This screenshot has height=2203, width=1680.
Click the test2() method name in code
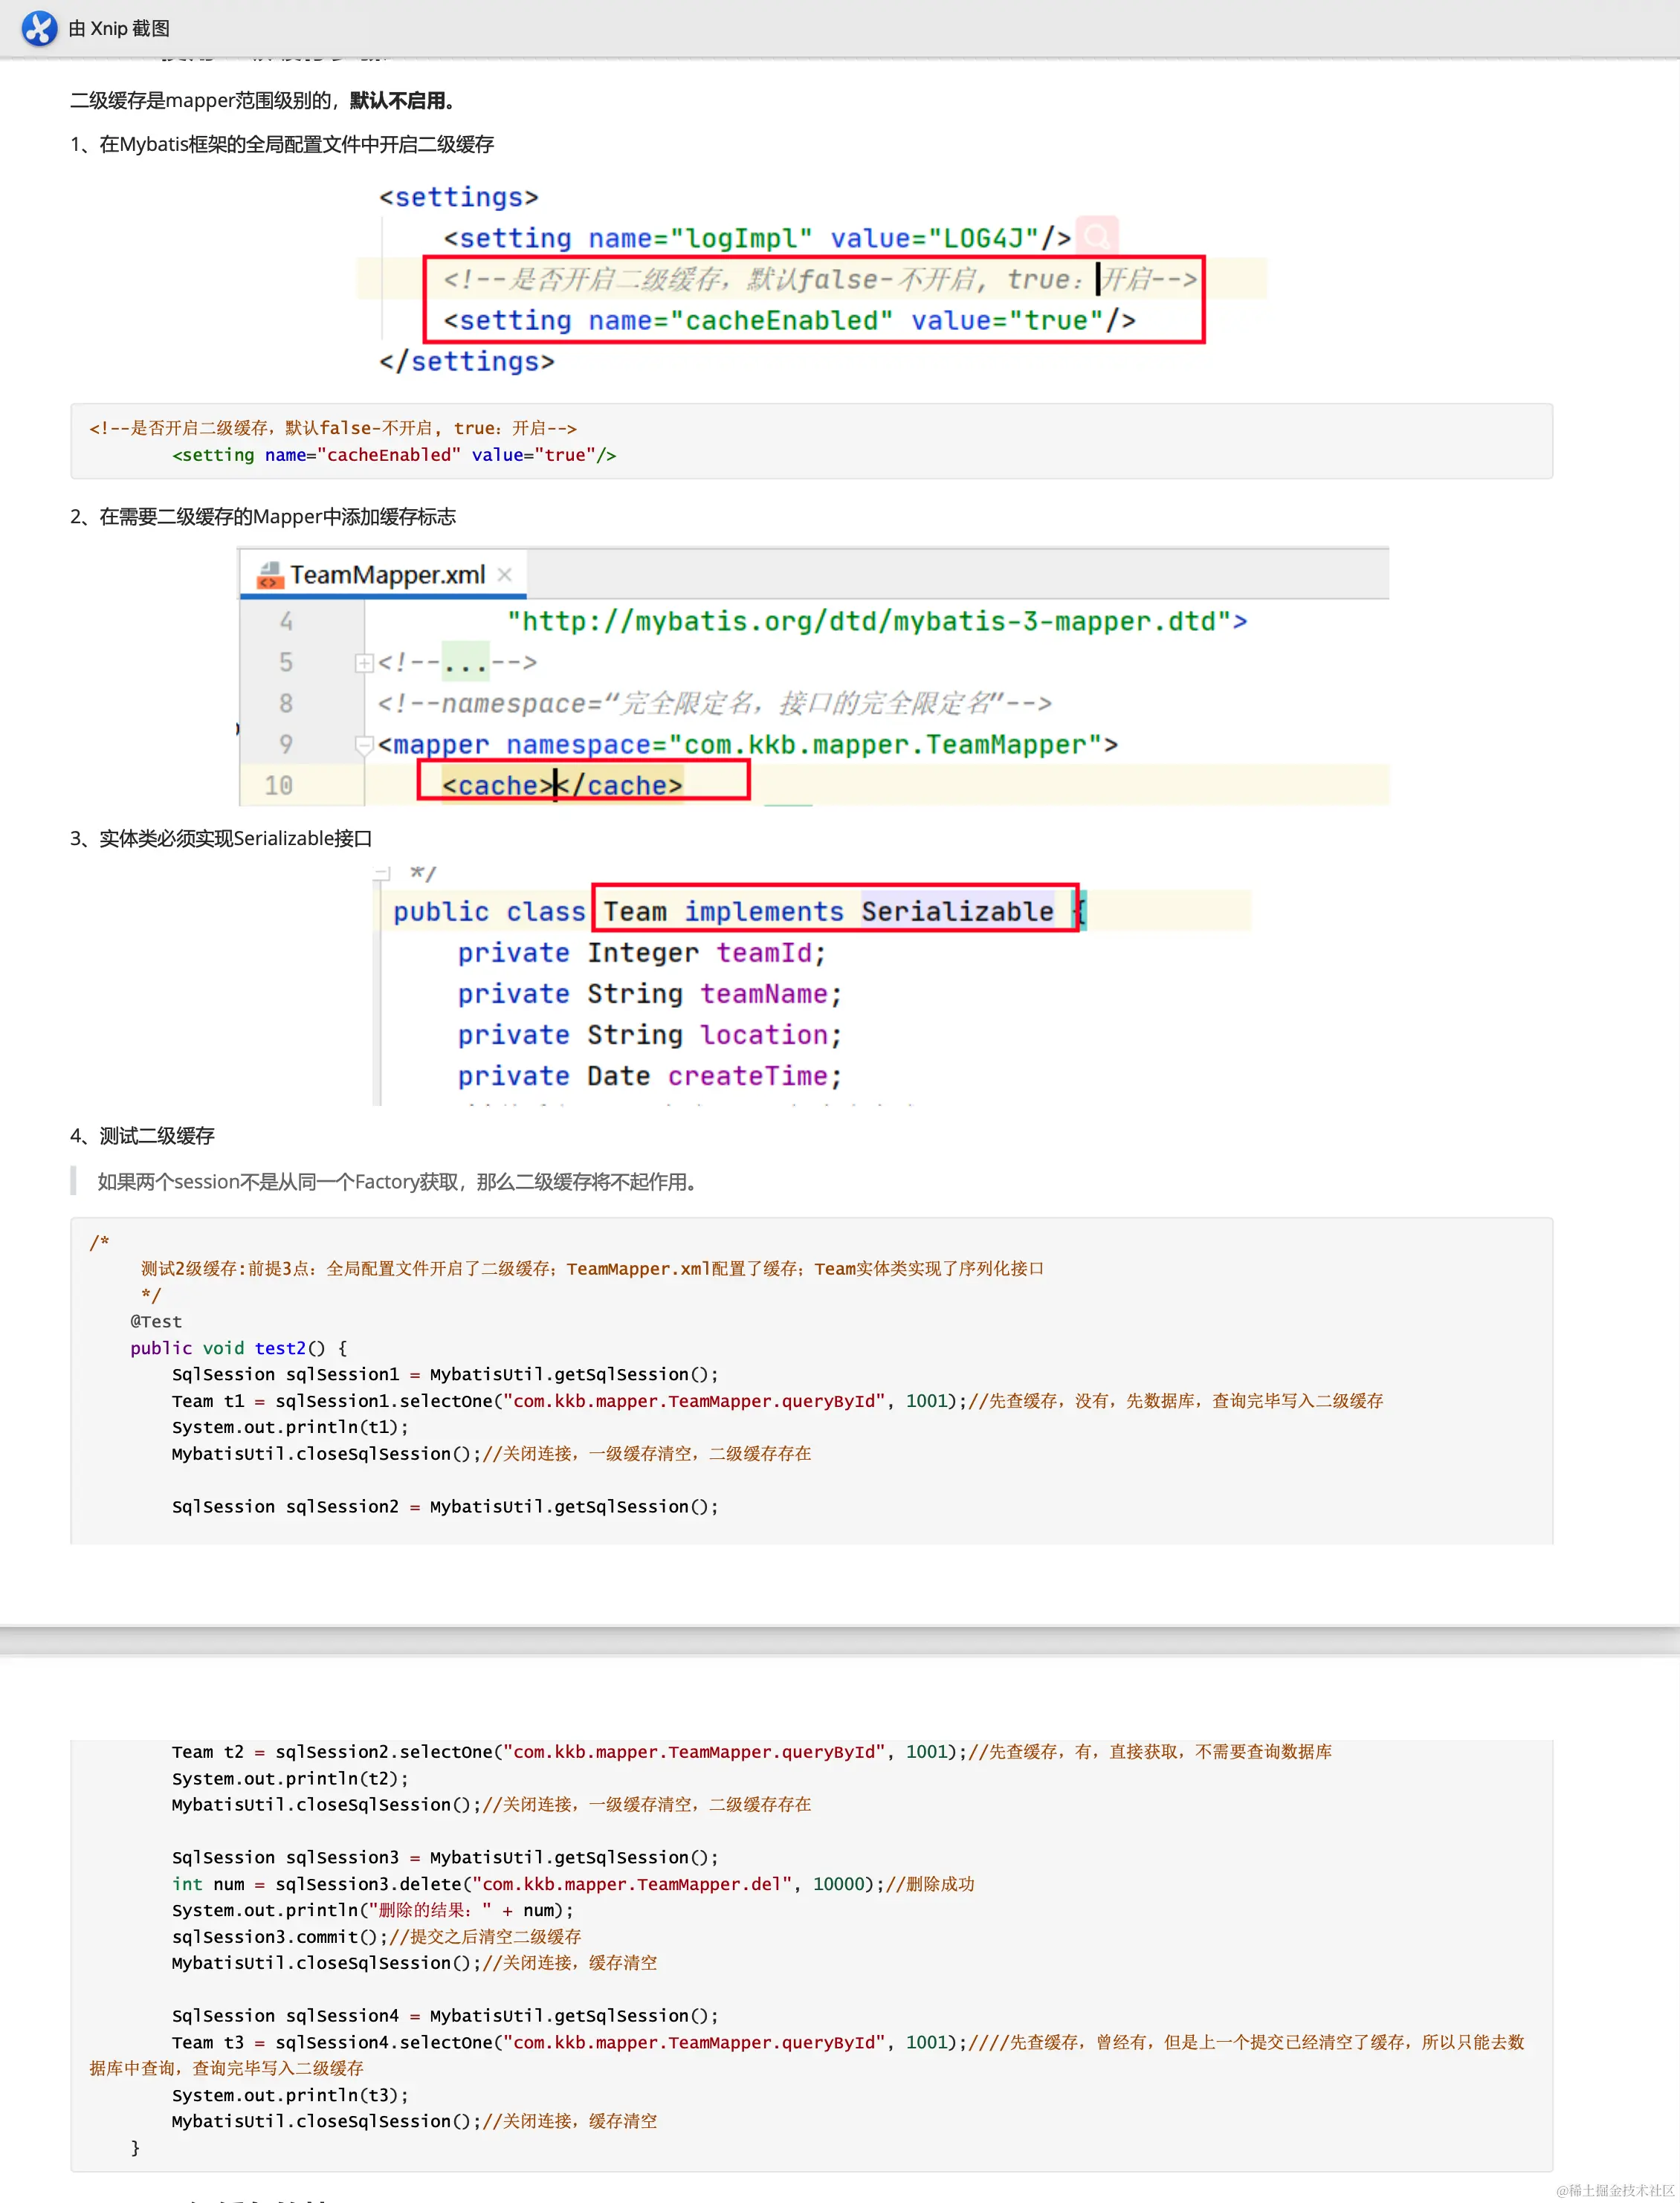point(280,1348)
